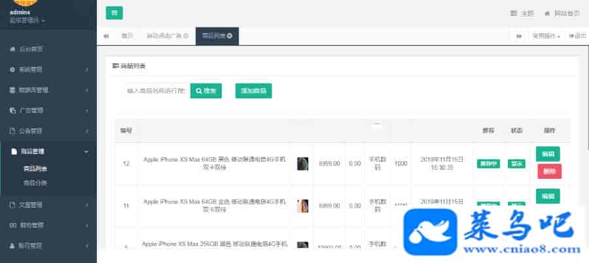Click the 2018年11月15日 date in row 12
The width and height of the screenshot is (589, 263).
(441, 164)
